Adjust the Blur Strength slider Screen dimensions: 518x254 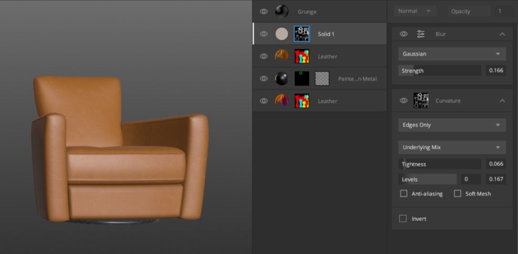(x=440, y=71)
